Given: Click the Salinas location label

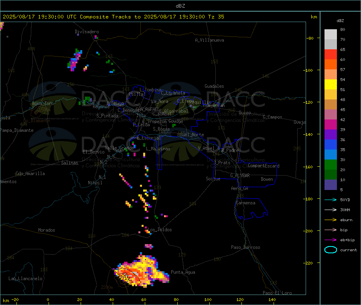Looking at the screenshot, I should [x=69, y=163].
